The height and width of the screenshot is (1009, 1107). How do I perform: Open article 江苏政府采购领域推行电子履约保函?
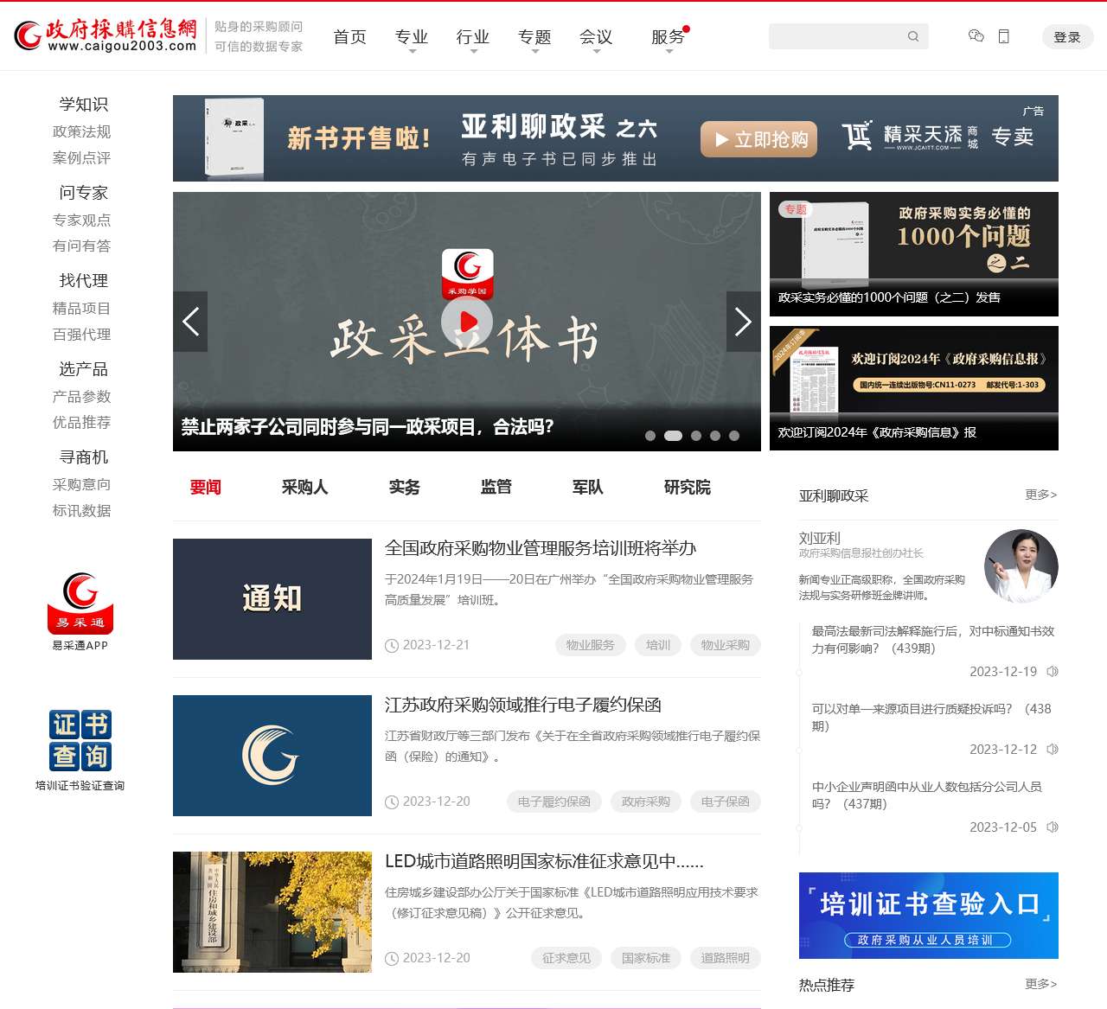pos(523,705)
